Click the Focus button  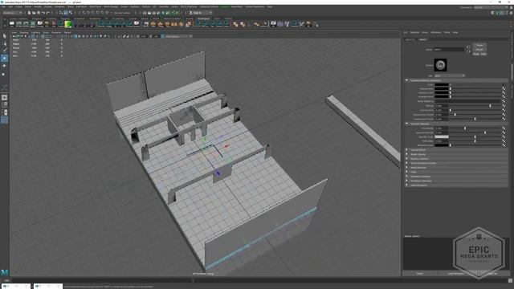[479, 45]
